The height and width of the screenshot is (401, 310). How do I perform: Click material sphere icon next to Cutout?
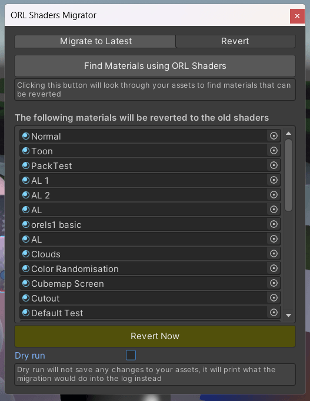click(26, 298)
